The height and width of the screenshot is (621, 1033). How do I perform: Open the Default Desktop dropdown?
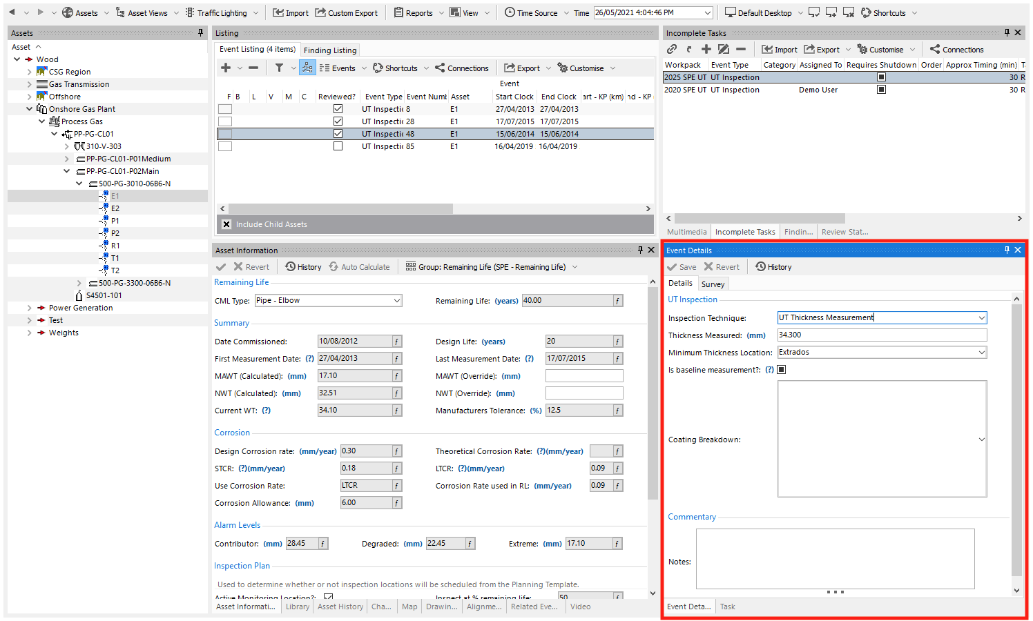pos(801,12)
